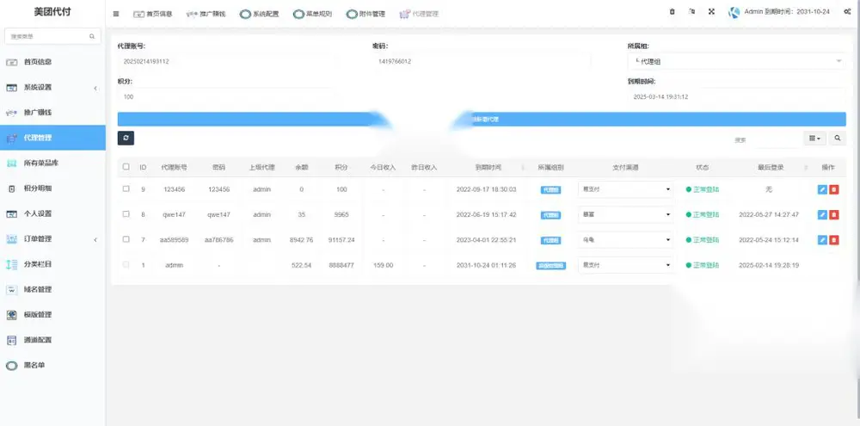
Task: Open the column visibility grid dropdown
Action: [x=815, y=139]
